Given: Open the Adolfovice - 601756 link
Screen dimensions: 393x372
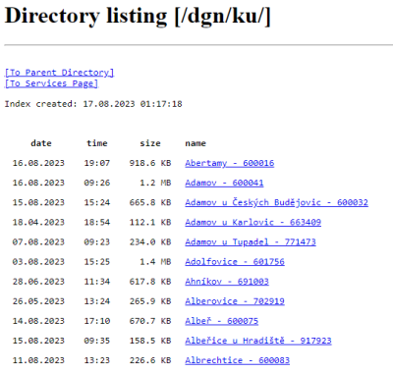Looking at the screenshot, I should tap(235, 261).
